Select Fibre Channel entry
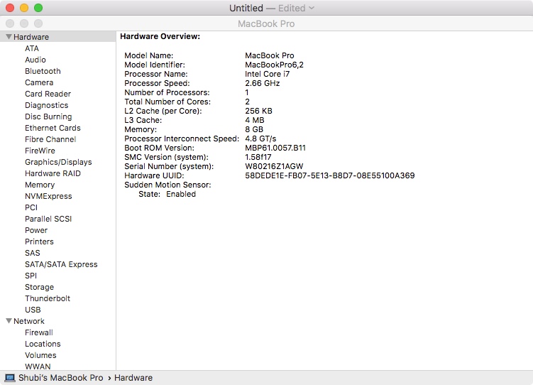The height and width of the screenshot is (385, 533). (x=50, y=139)
